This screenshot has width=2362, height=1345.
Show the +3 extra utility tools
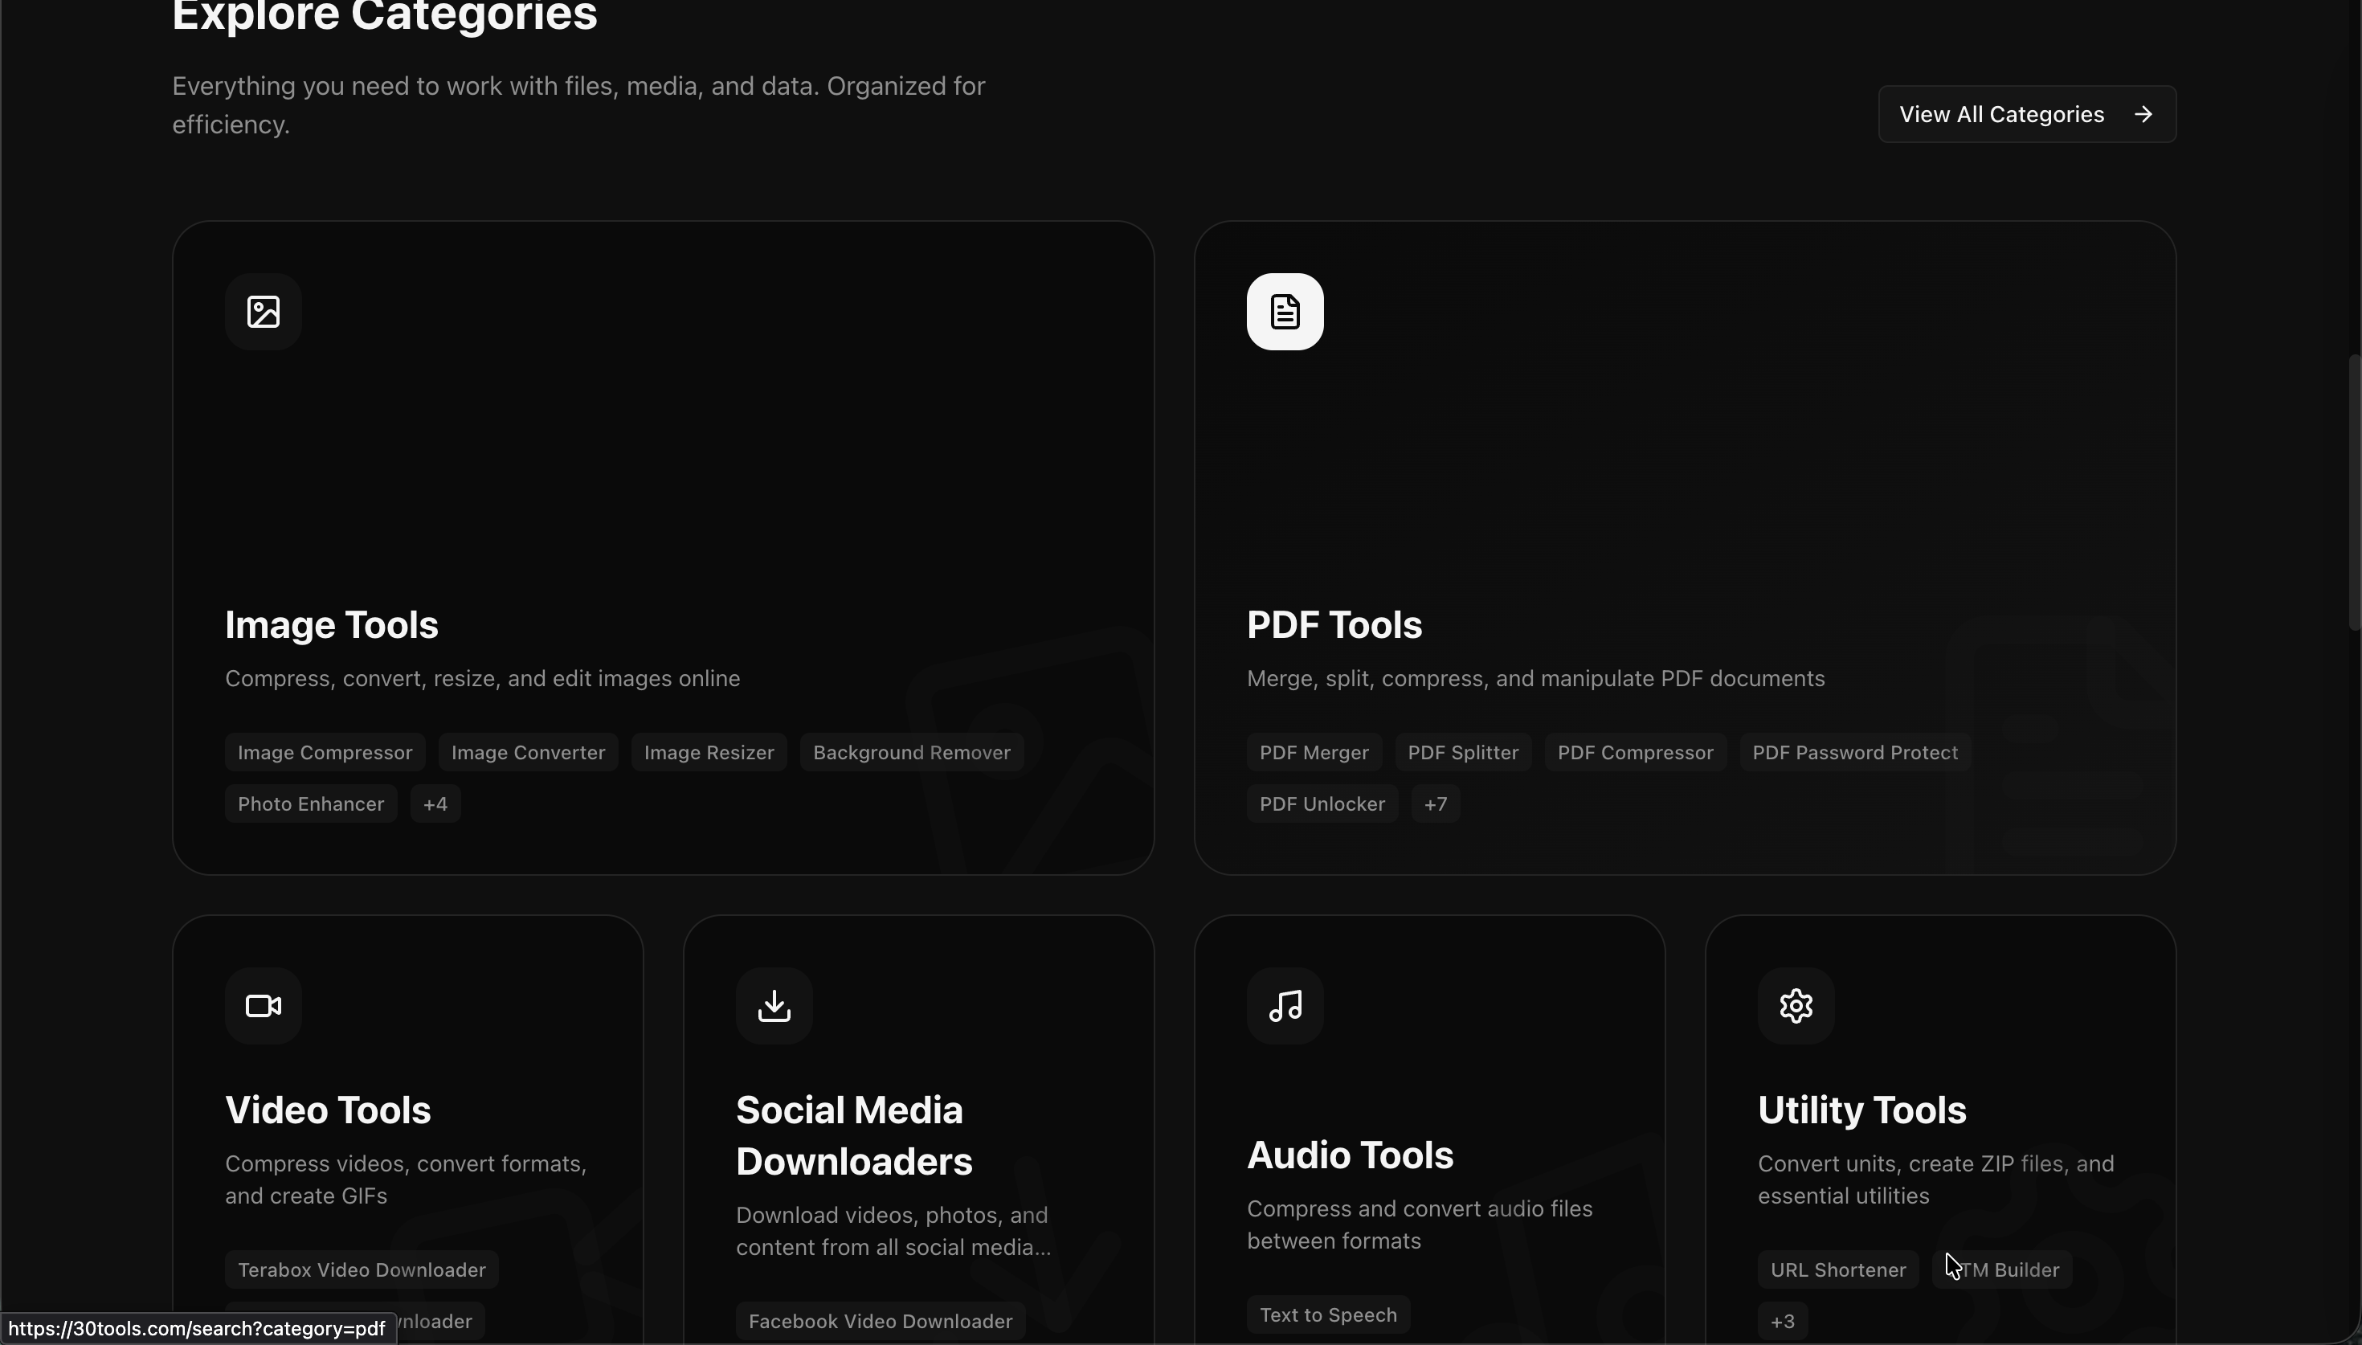click(1782, 1320)
